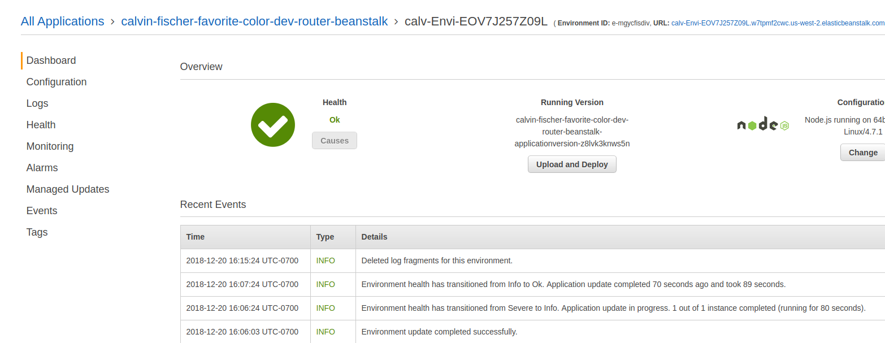Click the green health checkmark icon
Viewport: 885px width, 343px height.
(273, 125)
